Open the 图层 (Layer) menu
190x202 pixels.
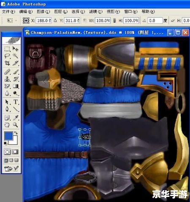tap(61, 11)
